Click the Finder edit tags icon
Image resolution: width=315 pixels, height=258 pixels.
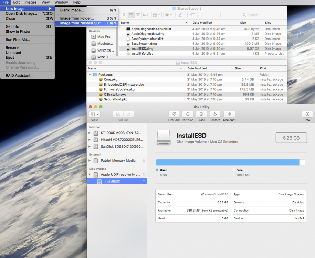192,15
